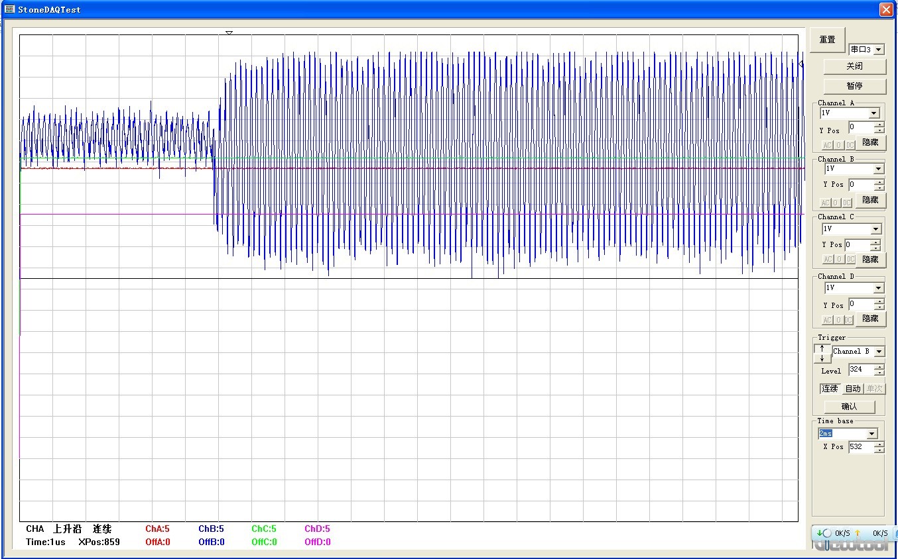Decrease trigger Level with down arrow
The image size is (898, 559).
click(879, 373)
